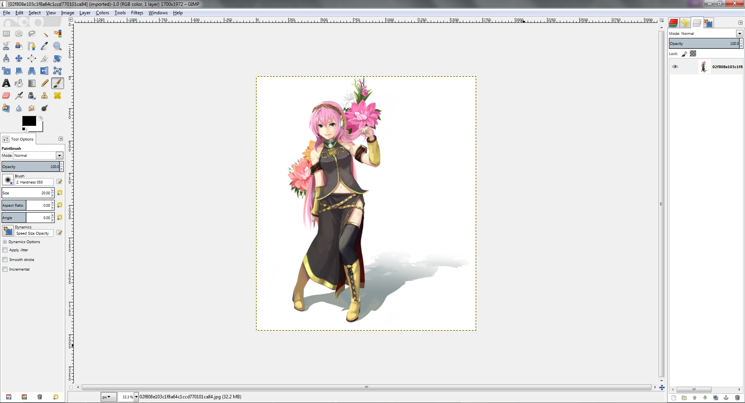Open the Filters menu
Screen dimensions: 745x403
point(137,13)
